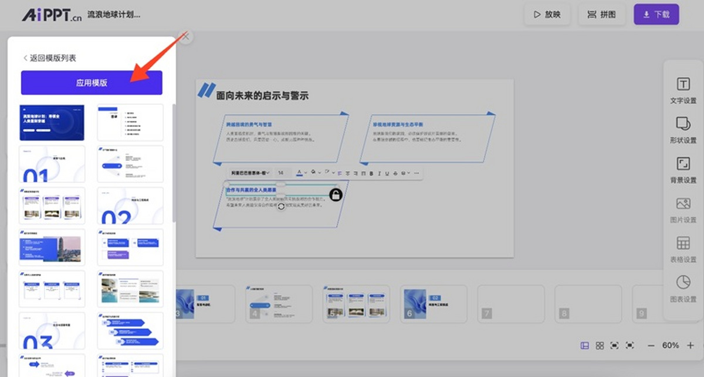Switch to grid view of slides
Screen dimensions: 704x377
600,345
